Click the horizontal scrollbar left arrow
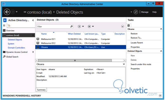Image resolution: width=165 pixels, height=101 pixels. pos(37,60)
